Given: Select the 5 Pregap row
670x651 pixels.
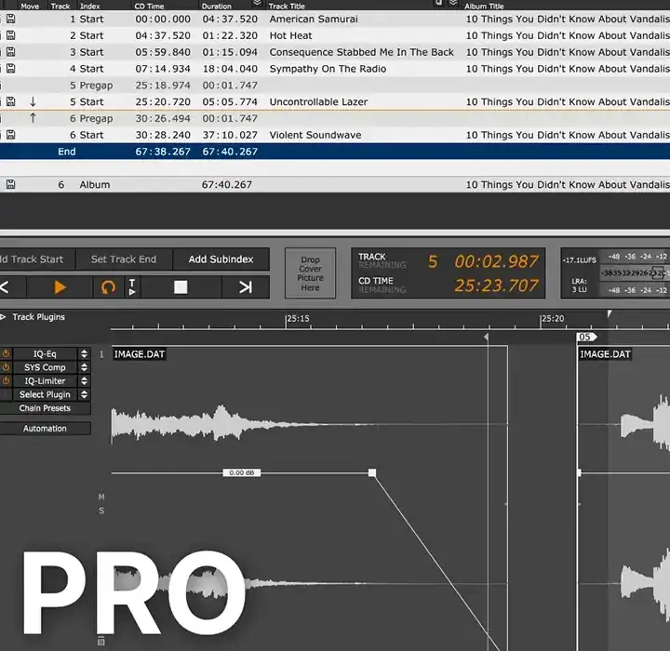Looking at the screenshot, I should coord(335,85).
